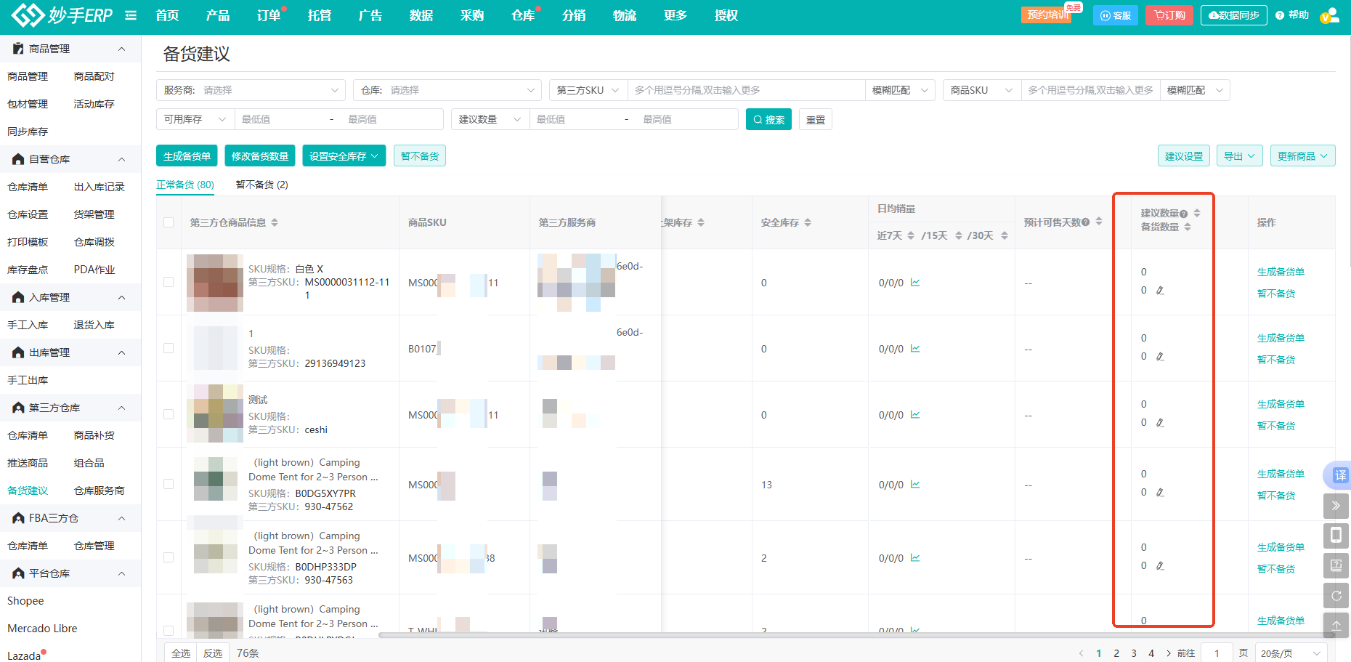Check the first product row checkbox
Screen dimensions: 1351x662
[x=169, y=282]
